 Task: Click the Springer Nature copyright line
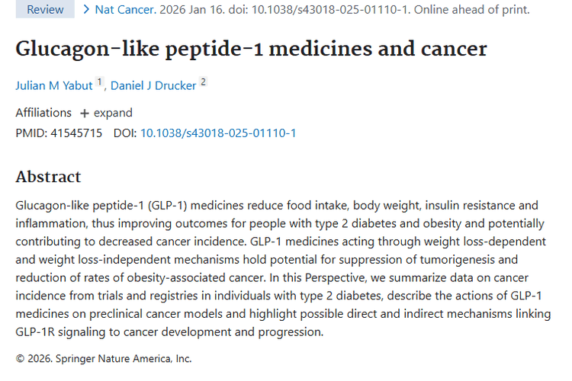(x=104, y=358)
